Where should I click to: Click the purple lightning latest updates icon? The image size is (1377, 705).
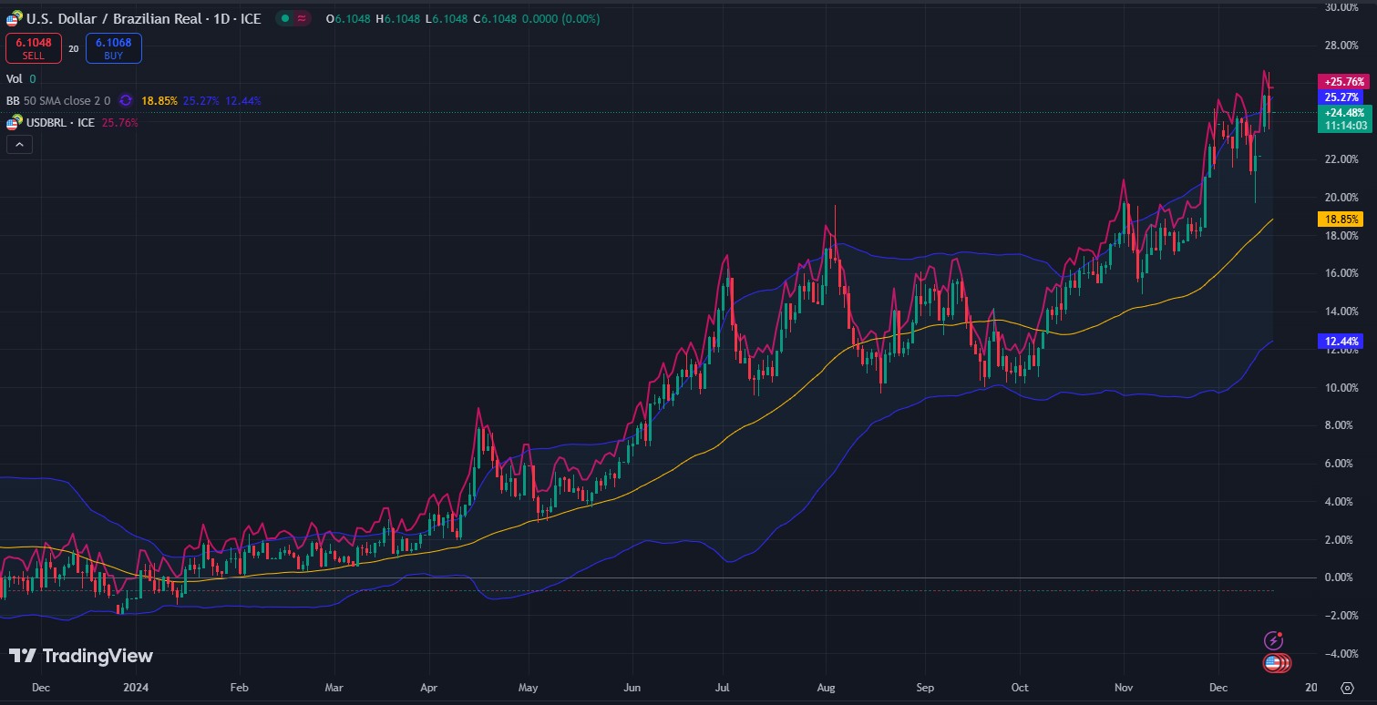1274,640
